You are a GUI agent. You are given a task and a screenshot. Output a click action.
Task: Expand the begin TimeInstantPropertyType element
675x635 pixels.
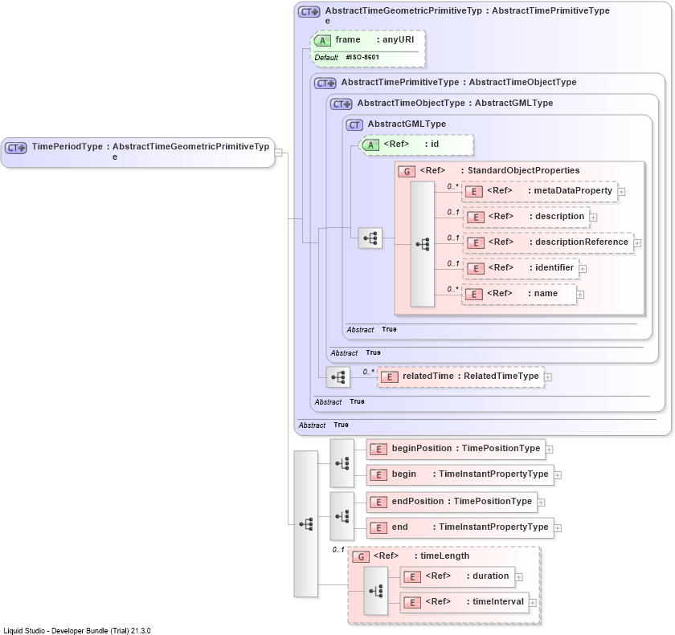[x=558, y=475]
